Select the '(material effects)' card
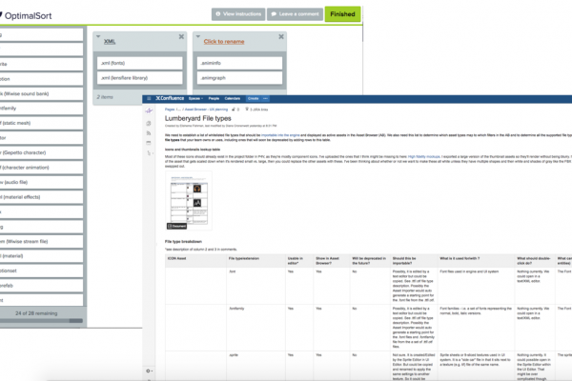This screenshot has height=381, width=572. tap(41, 197)
